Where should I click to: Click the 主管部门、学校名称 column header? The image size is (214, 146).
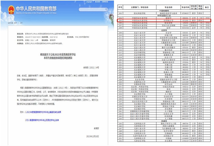pos(140,7)
